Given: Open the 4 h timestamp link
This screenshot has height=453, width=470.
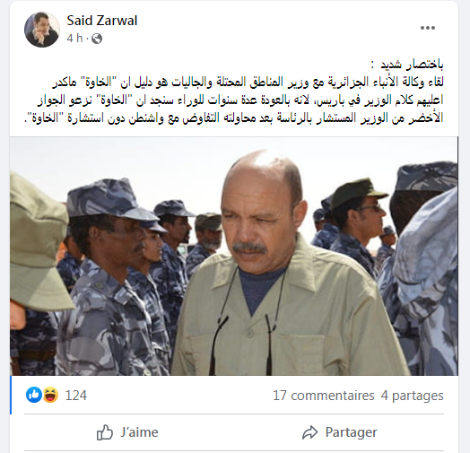Looking at the screenshot, I should [x=74, y=39].
